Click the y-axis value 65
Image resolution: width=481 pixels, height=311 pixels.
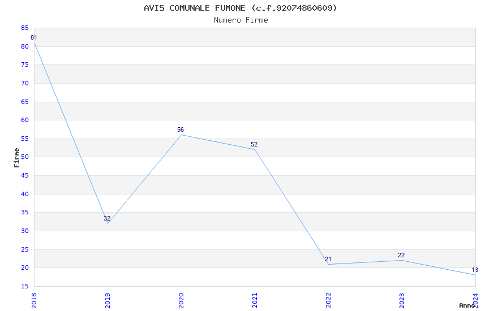pos(25,102)
